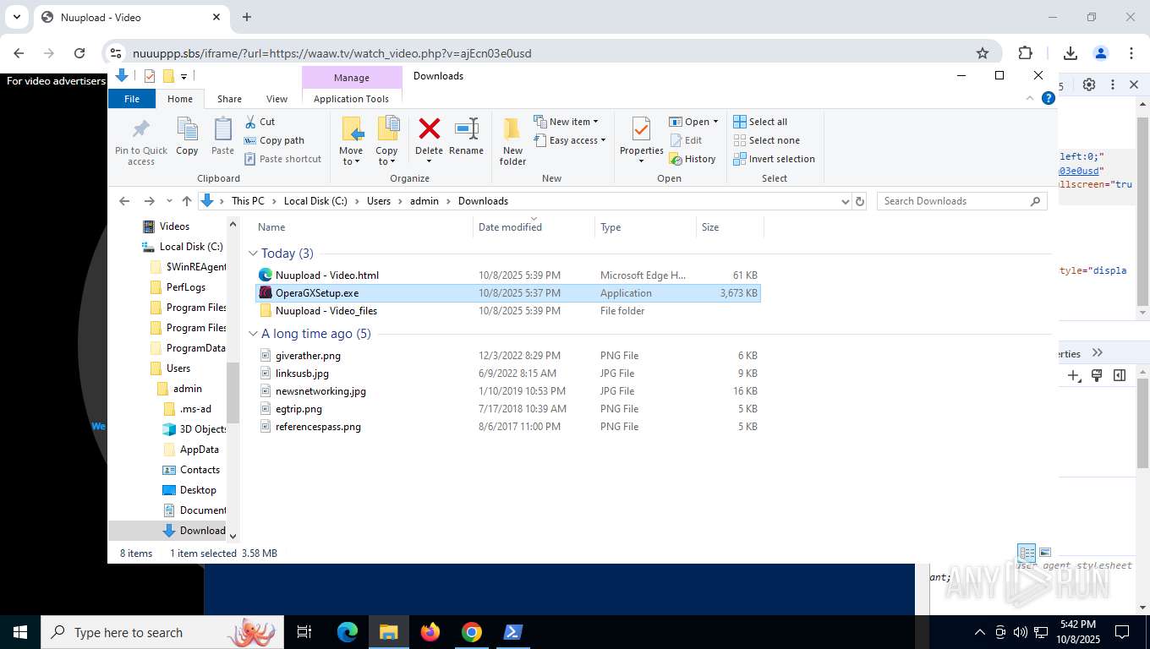Open the Move to dropdown

click(x=351, y=141)
